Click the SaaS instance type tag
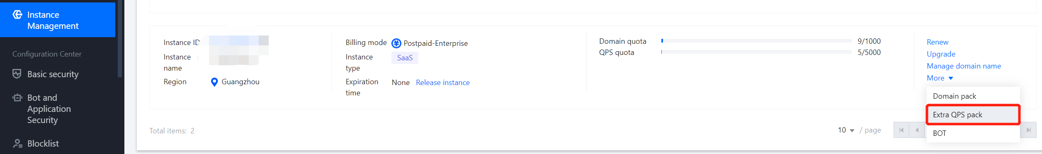 pos(405,58)
